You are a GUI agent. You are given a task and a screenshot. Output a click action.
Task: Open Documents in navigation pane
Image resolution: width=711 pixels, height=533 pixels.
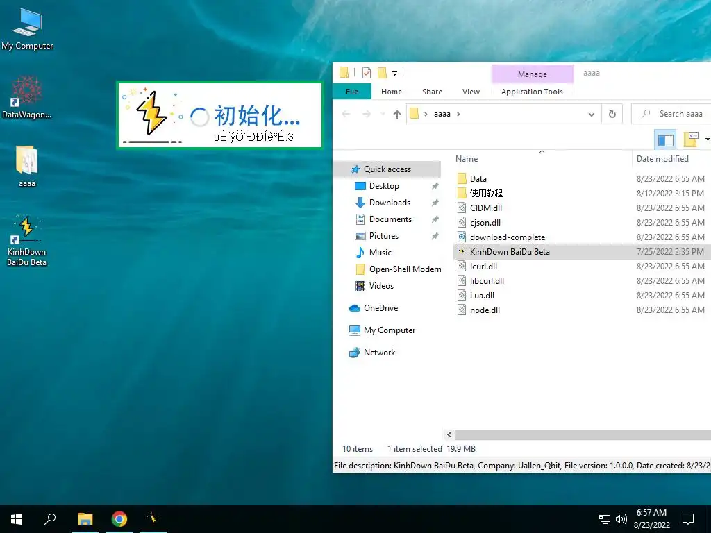coord(390,219)
